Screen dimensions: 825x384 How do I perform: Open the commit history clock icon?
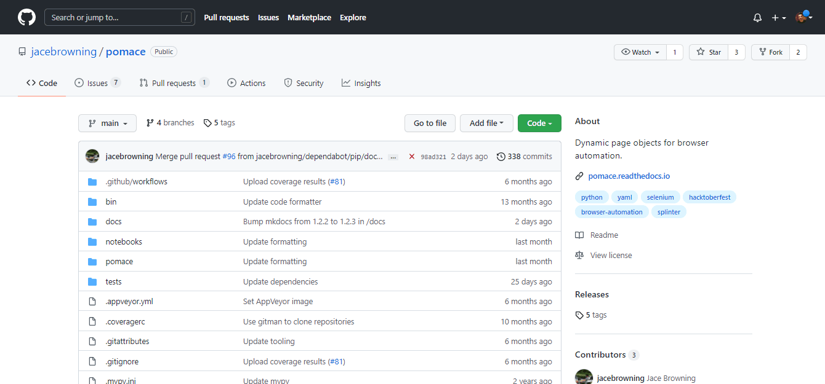tap(501, 157)
